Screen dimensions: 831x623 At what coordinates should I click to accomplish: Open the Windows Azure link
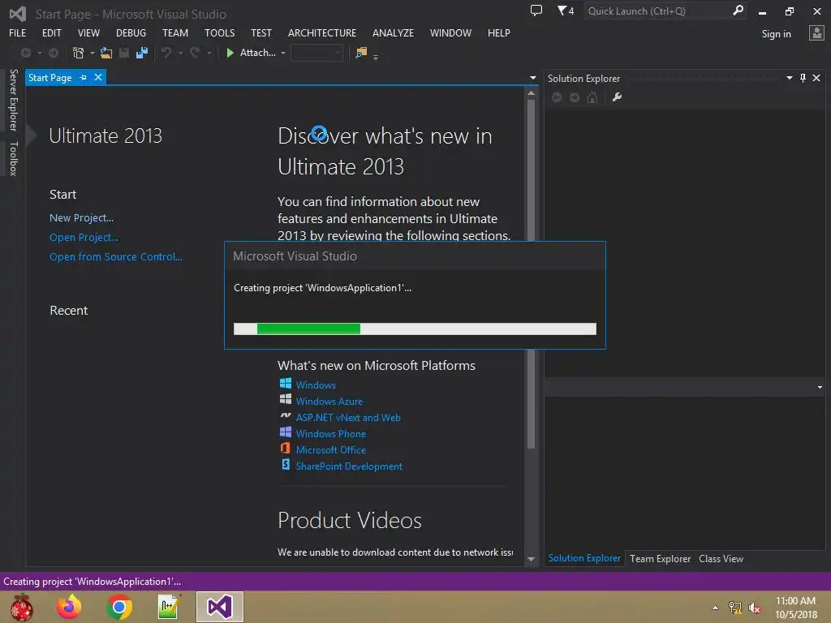coord(329,401)
